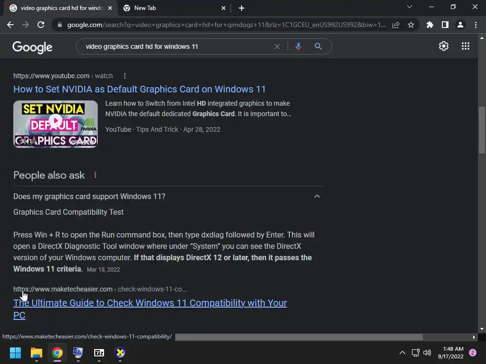Click 'Mar 18, 2022' date text

103,270
